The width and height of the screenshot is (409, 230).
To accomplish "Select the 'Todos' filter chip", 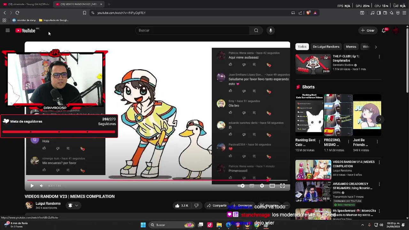I will coord(302,47).
